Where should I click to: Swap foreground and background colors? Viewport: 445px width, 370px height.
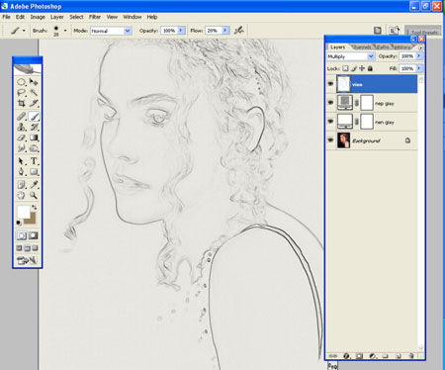click(x=35, y=208)
